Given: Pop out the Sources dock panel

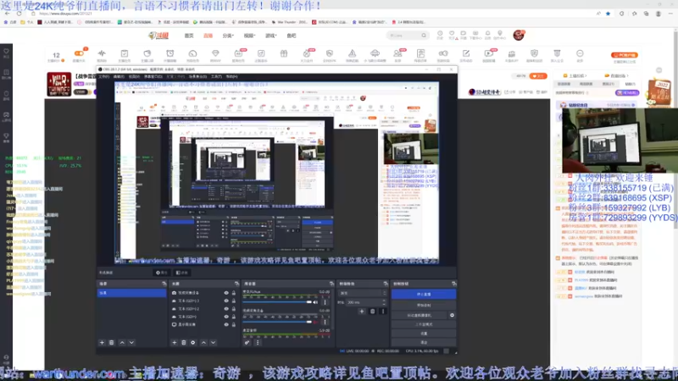Looking at the screenshot, I should tap(236, 284).
